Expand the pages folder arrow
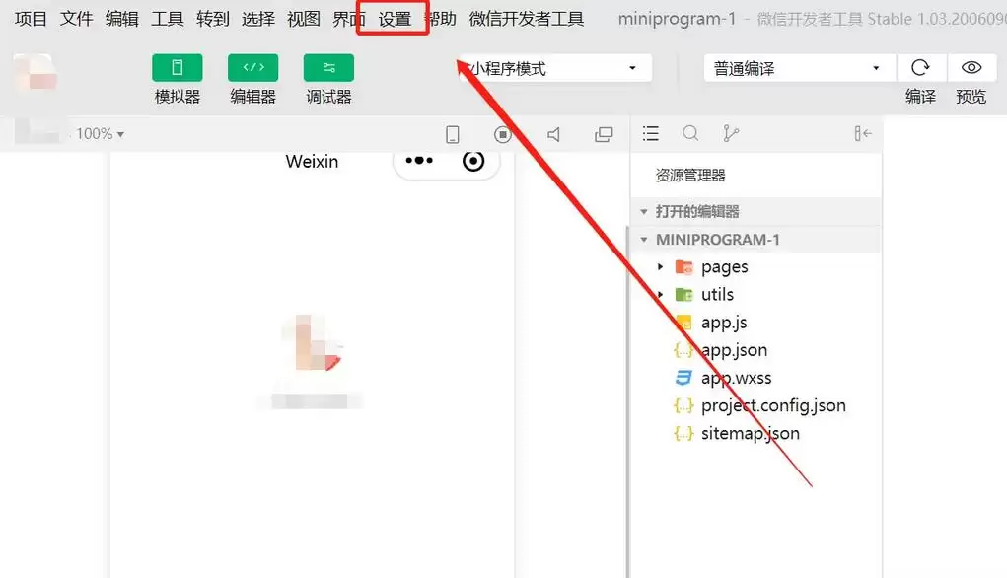 click(x=660, y=266)
